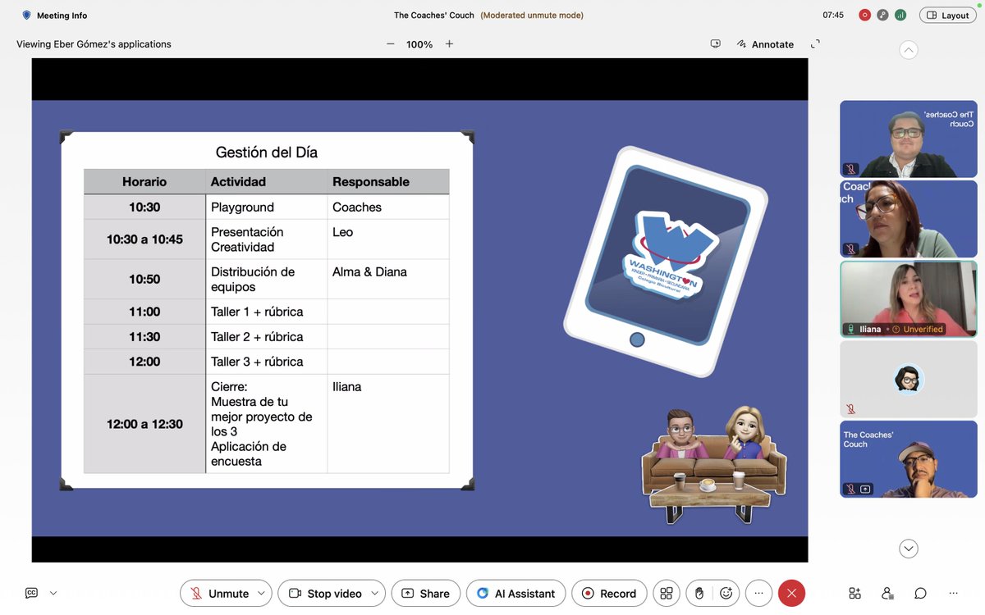Enter full-screen view of shared content
This screenshot has width=985, height=615.
tap(815, 44)
